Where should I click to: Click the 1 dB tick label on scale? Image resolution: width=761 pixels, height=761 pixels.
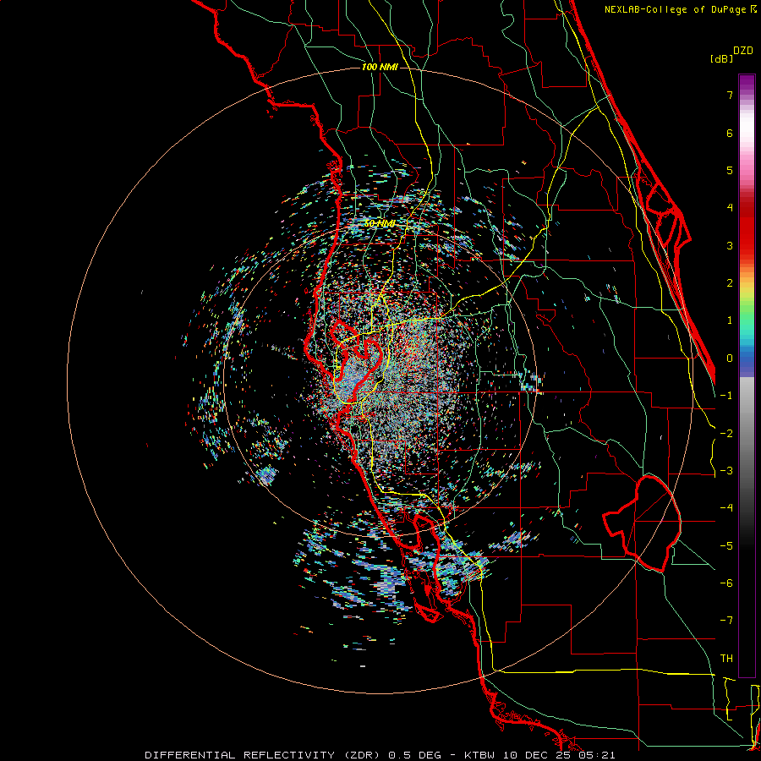[x=730, y=320]
